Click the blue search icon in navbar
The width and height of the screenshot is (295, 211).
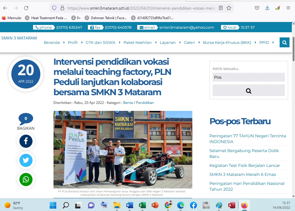[x=284, y=42]
